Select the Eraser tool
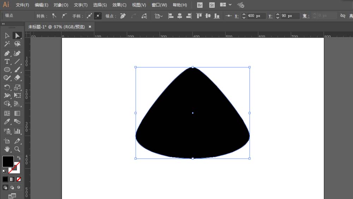 (17, 78)
